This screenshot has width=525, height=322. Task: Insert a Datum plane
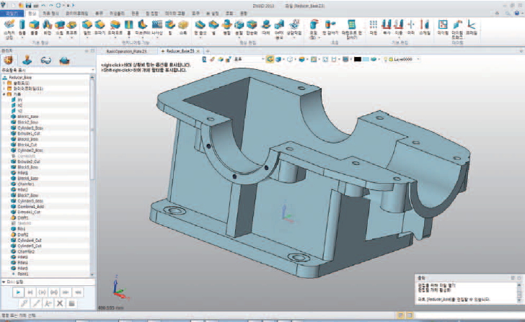point(443,27)
